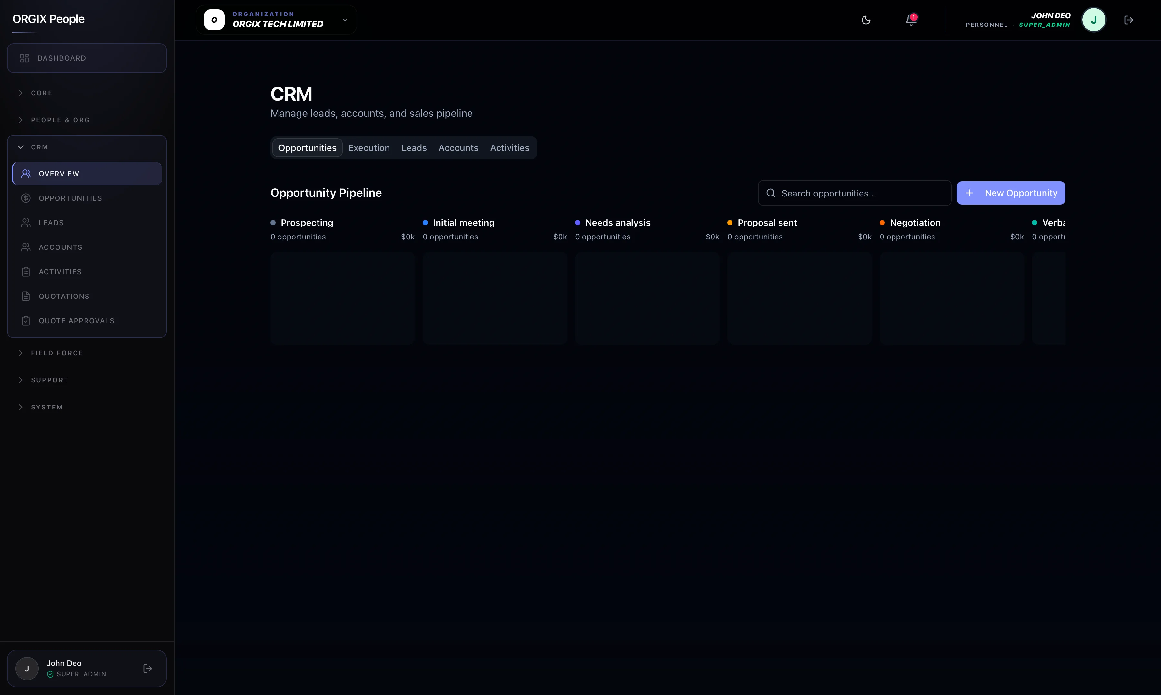Open the ORGIX Tech Limited organization dropdown
The image size is (1161, 695).
pyautogui.click(x=276, y=20)
